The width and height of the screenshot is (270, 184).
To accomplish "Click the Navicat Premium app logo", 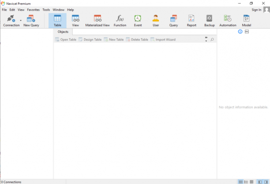I will pos(3,4).
